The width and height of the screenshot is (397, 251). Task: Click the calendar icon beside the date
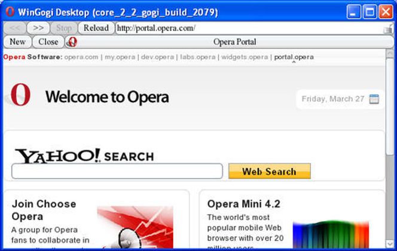pyautogui.click(x=374, y=99)
